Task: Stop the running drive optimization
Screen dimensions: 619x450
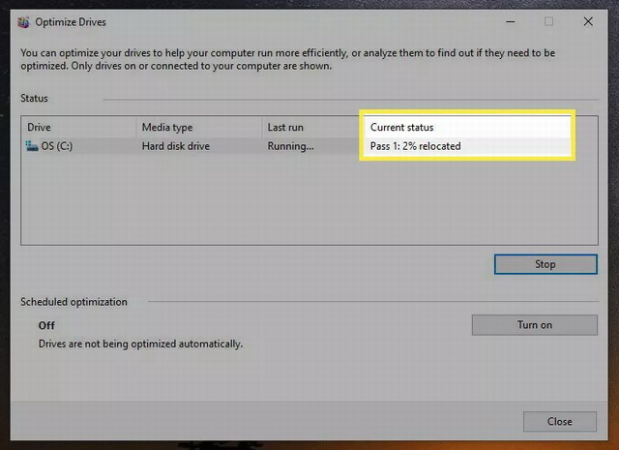Action: click(545, 264)
